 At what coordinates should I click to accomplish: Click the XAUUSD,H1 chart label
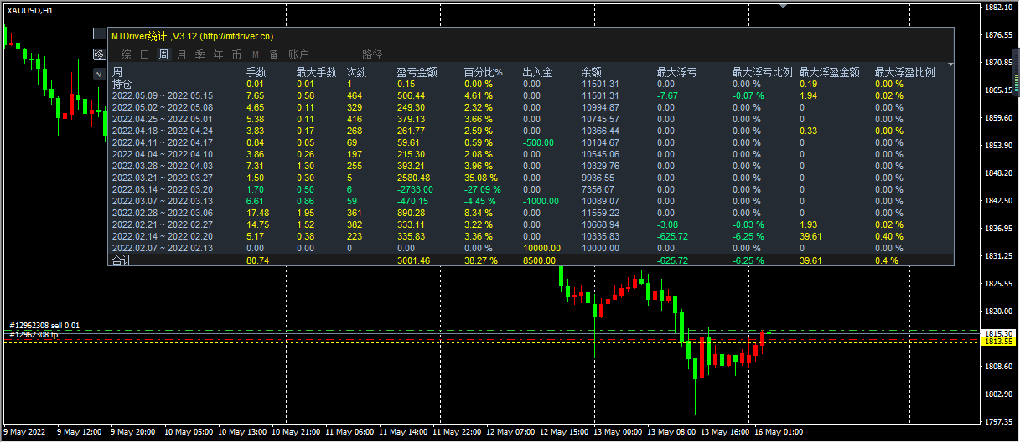(x=29, y=10)
